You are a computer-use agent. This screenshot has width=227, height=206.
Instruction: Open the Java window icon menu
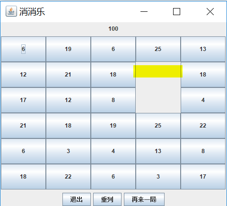click(x=11, y=11)
